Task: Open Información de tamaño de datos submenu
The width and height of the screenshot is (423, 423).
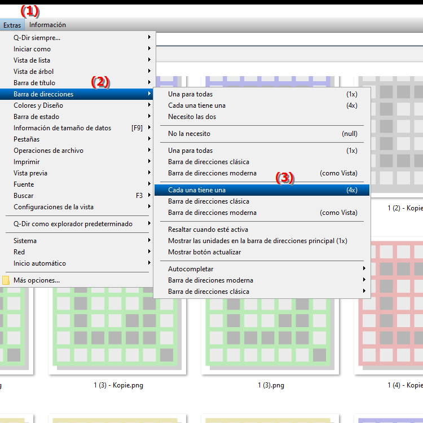Action: click(76, 128)
